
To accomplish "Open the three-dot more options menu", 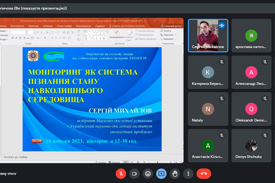I will coord(188,174).
